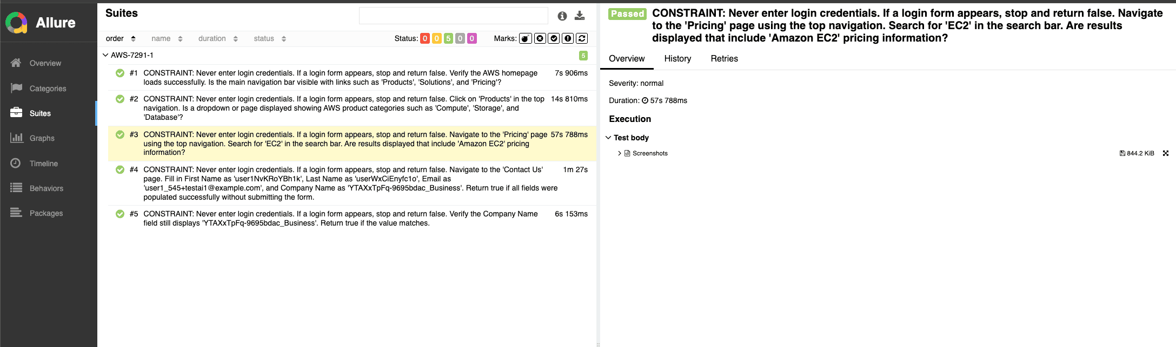Image resolution: width=1176 pixels, height=347 pixels.
Task: Click the 7s 906ms duration of test #1
Action: [x=572, y=73]
